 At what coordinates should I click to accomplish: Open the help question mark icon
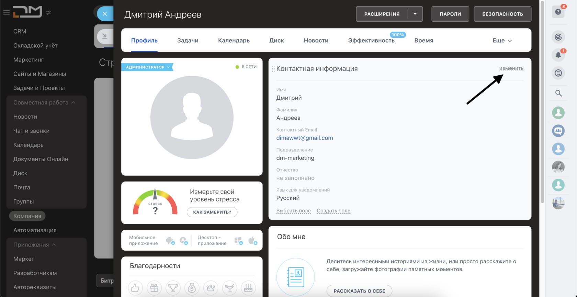(x=558, y=12)
